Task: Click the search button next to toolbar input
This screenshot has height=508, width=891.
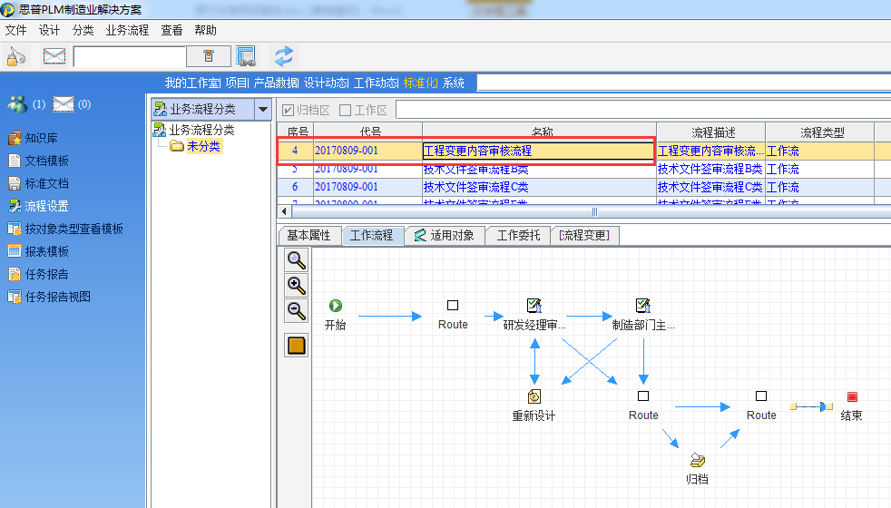Action: [x=209, y=56]
